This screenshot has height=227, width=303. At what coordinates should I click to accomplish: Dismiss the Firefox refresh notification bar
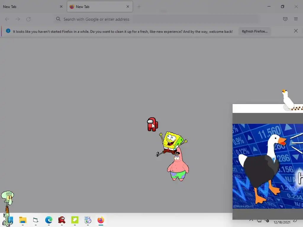(296, 31)
